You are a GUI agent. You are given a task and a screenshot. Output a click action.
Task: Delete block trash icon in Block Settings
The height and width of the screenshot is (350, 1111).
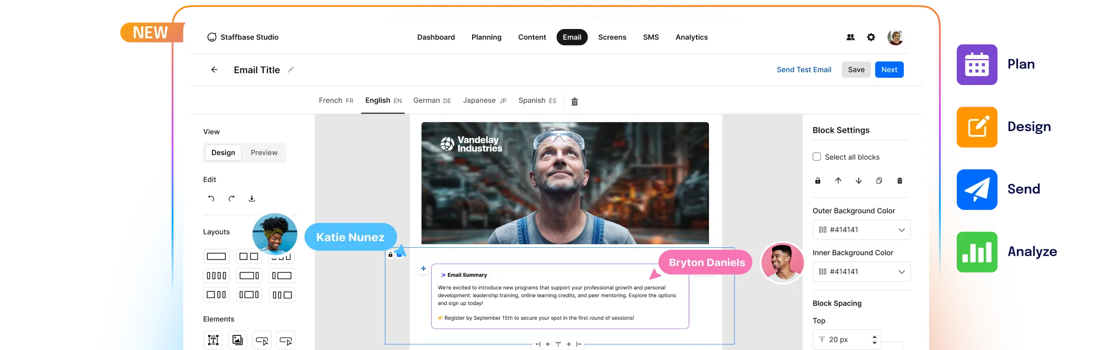(900, 180)
